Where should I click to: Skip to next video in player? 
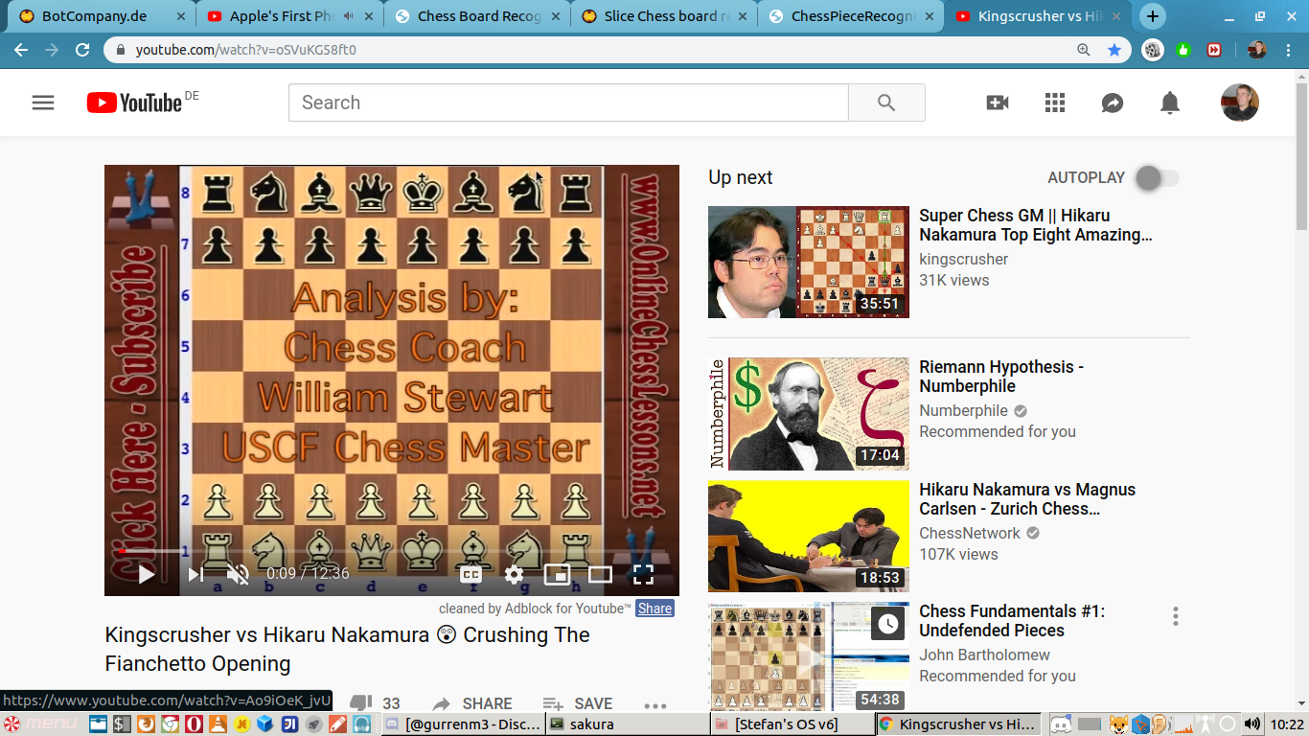point(195,574)
